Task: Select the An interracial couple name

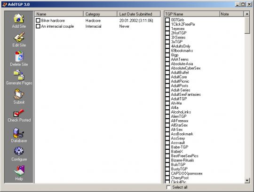Action: [57, 26]
